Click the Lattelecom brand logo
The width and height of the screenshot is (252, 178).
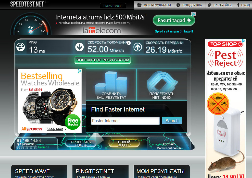pos(102,30)
